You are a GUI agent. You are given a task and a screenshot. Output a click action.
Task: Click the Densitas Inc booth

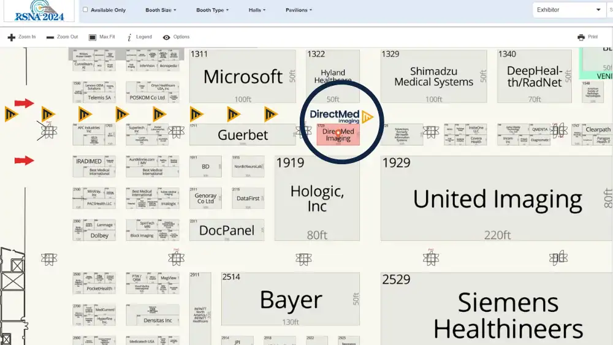tap(158, 320)
